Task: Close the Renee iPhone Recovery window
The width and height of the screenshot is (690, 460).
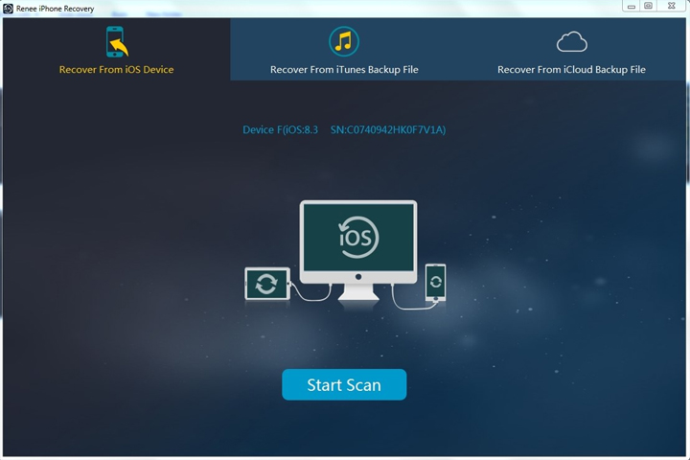Action: pyautogui.click(x=672, y=6)
